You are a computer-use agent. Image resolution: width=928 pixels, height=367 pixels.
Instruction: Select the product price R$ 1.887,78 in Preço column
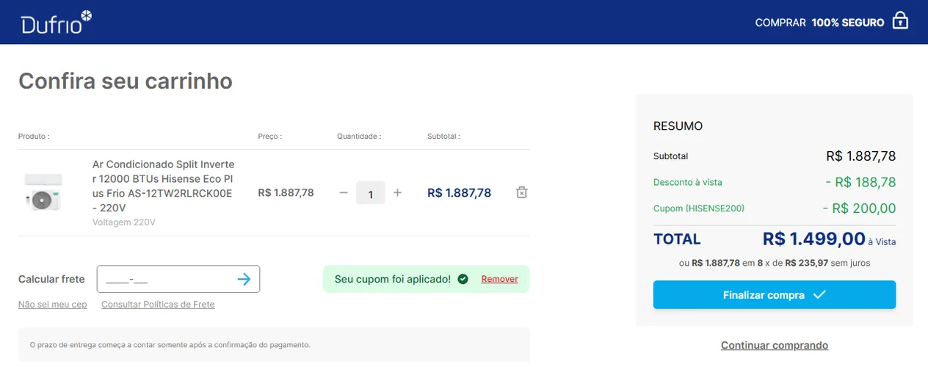286,192
